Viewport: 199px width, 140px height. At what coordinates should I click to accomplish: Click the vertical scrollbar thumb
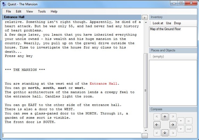(146, 91)
